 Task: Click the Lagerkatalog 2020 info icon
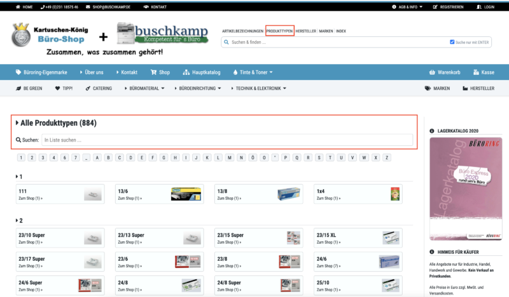[x=432, y=131]
